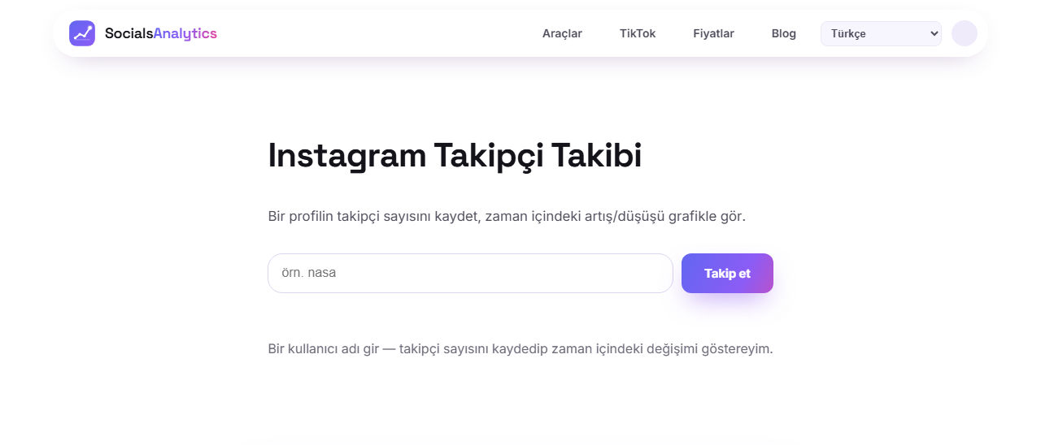
Task: Navigate to the Blog link
Action: tap(784, 33)
